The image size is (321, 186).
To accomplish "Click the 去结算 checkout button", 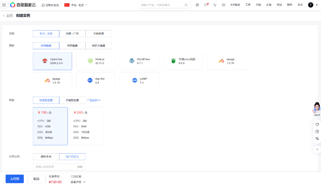I will click(14, 179).
